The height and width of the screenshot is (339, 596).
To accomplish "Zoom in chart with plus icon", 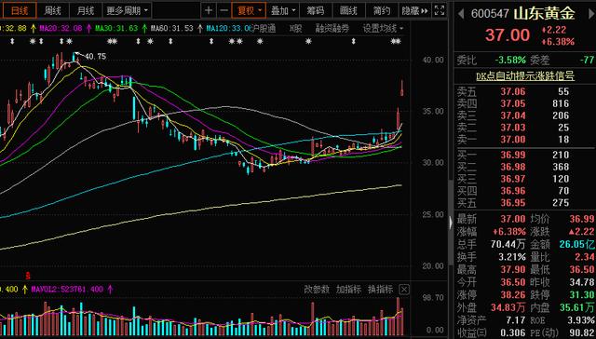I will pyautogui.click(x=209, y=10).
